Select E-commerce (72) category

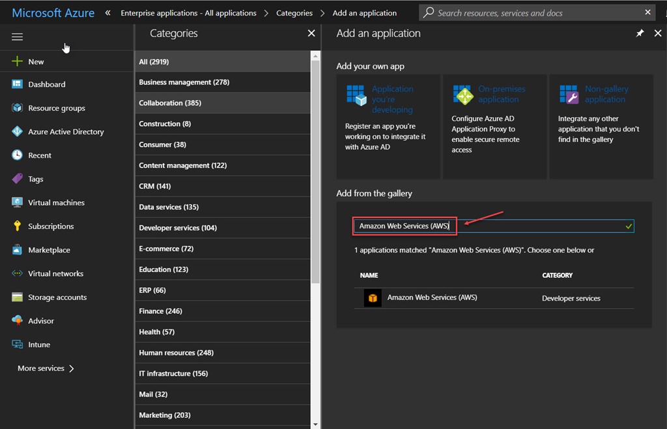coord(223,249)
